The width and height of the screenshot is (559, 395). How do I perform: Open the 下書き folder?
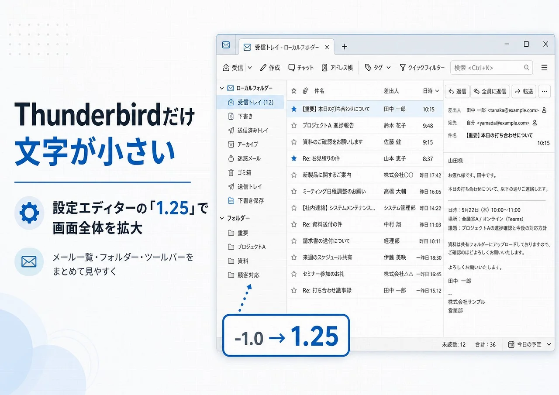(241, 117)
